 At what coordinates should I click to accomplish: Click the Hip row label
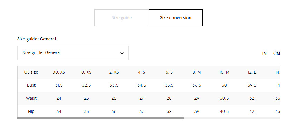click(31, 111)
